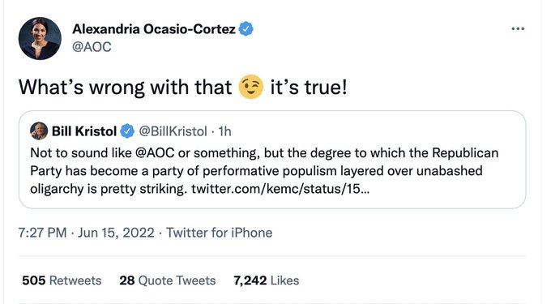Click the 7:27 PM · Jun 15, 2022 timestamp

(87, 233)
